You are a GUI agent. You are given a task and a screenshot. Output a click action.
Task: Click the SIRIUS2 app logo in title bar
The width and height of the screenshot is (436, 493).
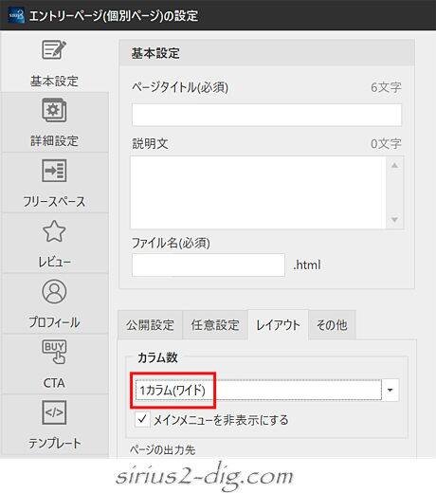(x=16, y=15)
